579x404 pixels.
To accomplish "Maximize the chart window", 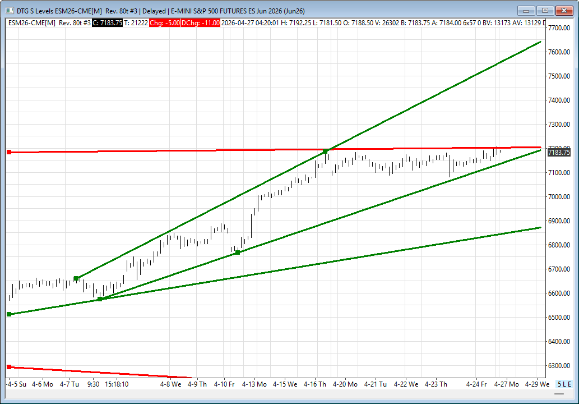I will coord(544,11).
